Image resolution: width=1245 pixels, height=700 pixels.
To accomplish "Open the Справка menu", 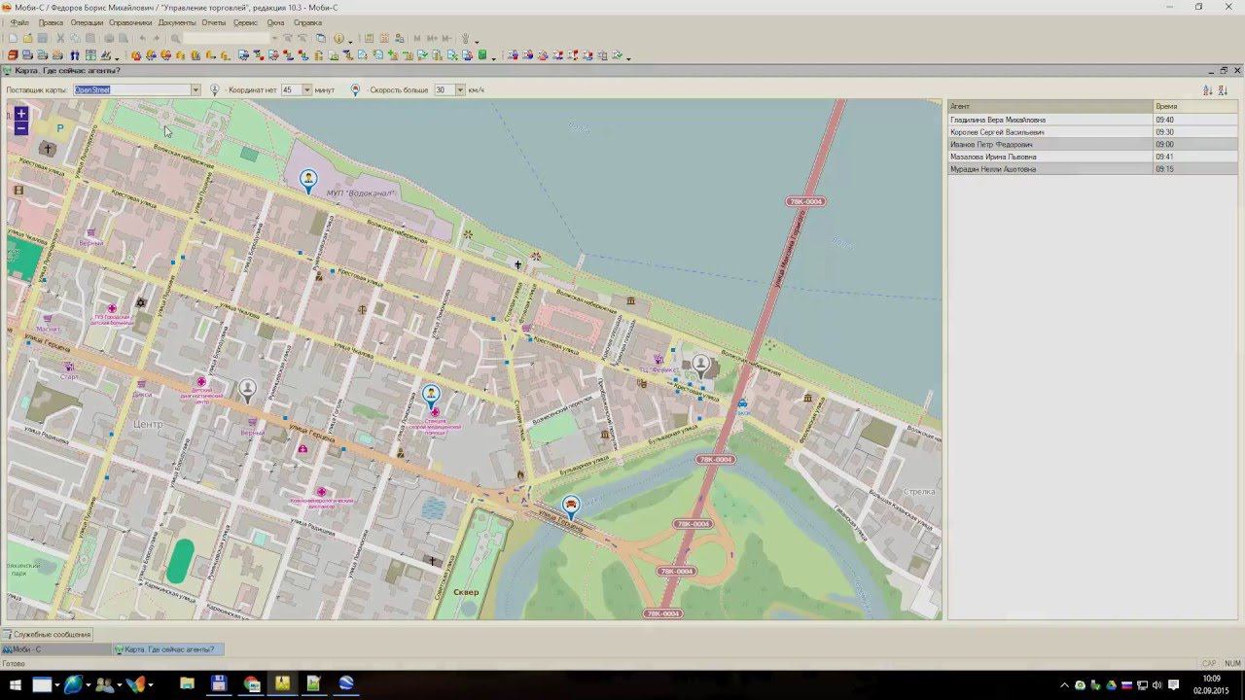I will (307, 22).
